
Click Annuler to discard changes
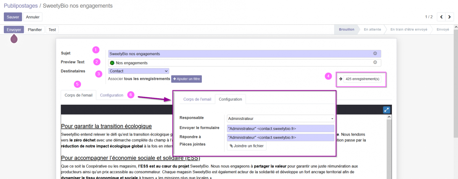click(33, 17)
